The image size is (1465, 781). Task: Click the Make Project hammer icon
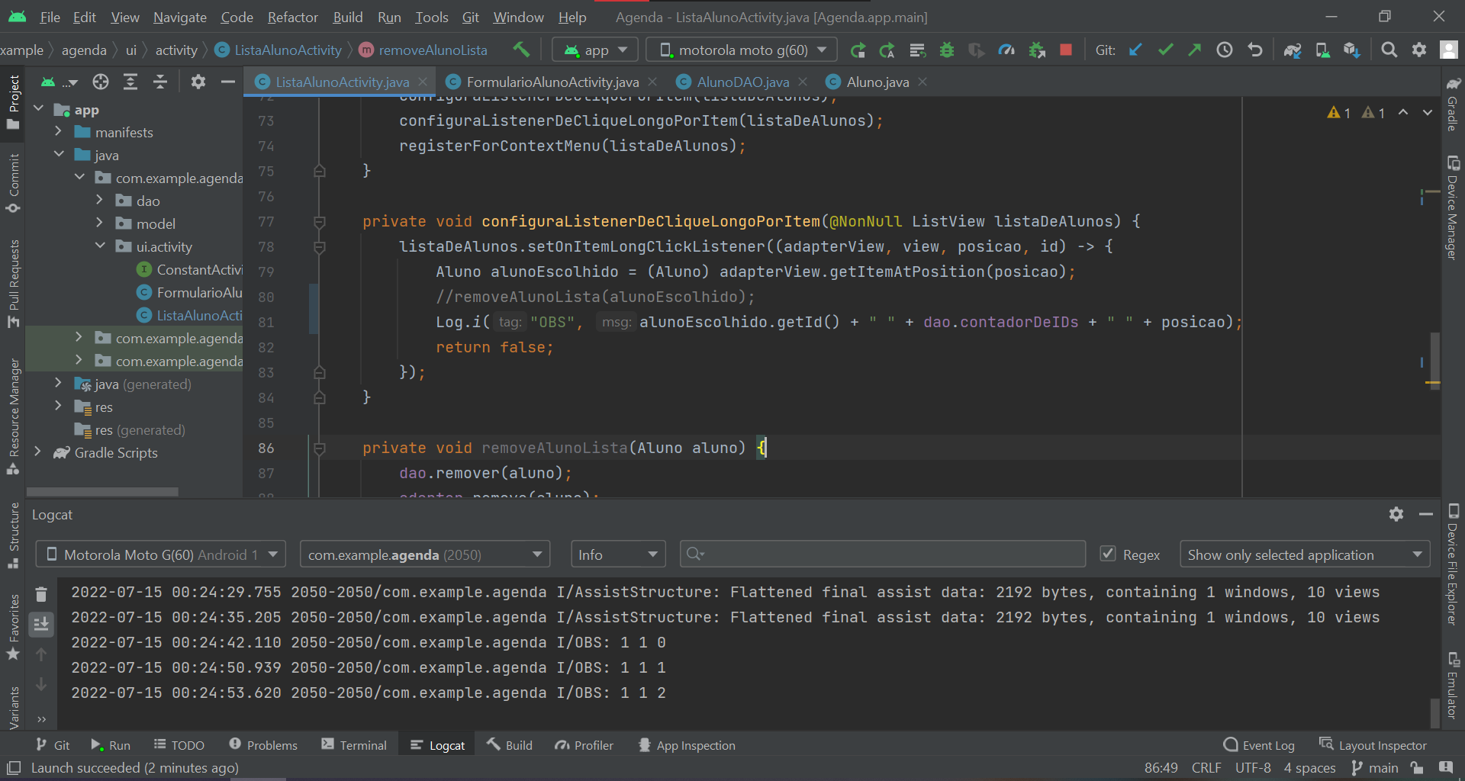click(521, 50)
